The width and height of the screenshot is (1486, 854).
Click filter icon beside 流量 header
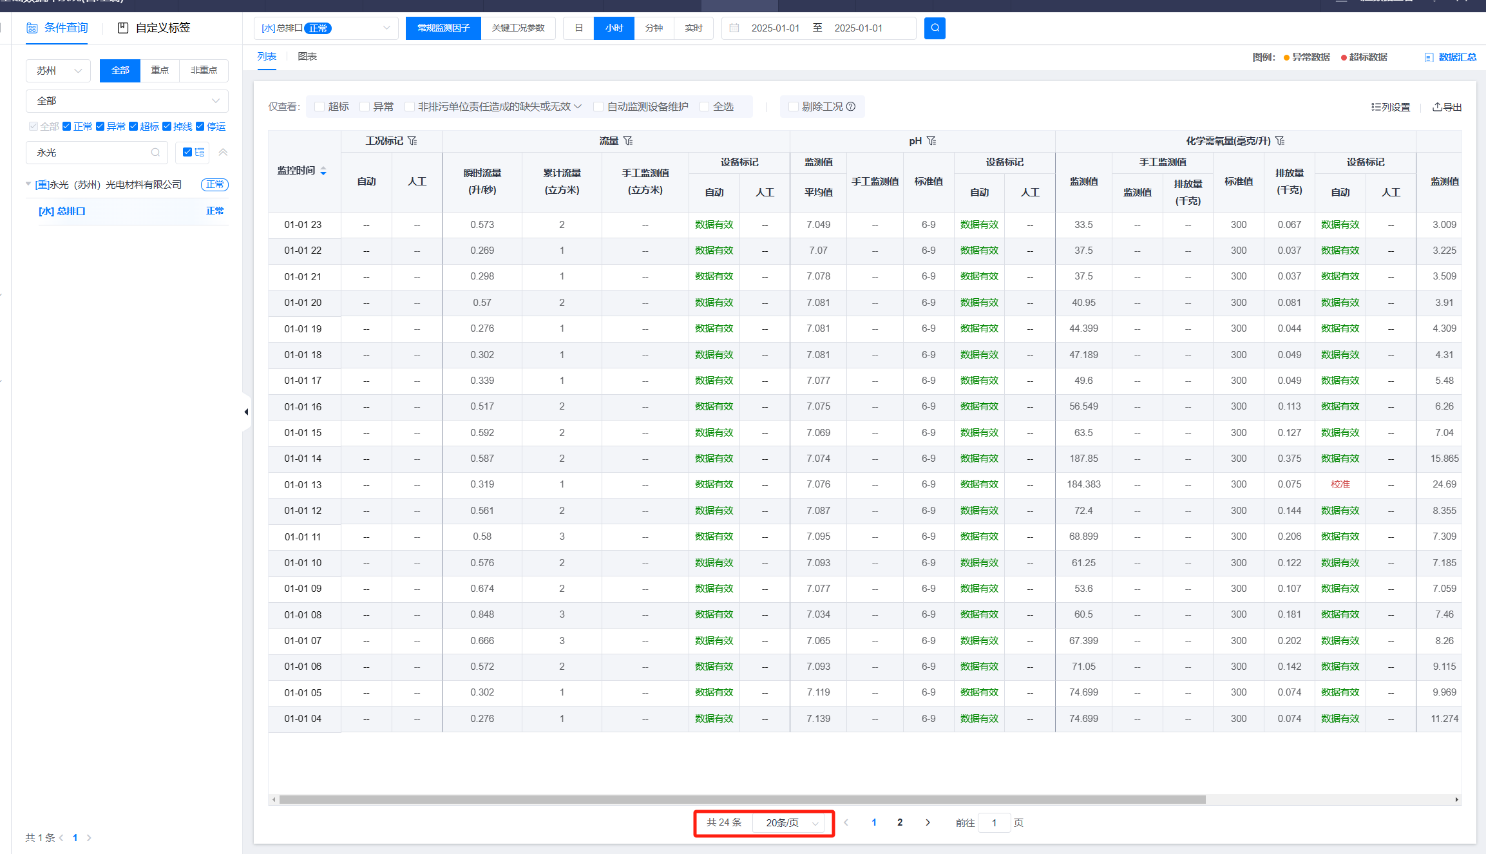coord(628,140)
